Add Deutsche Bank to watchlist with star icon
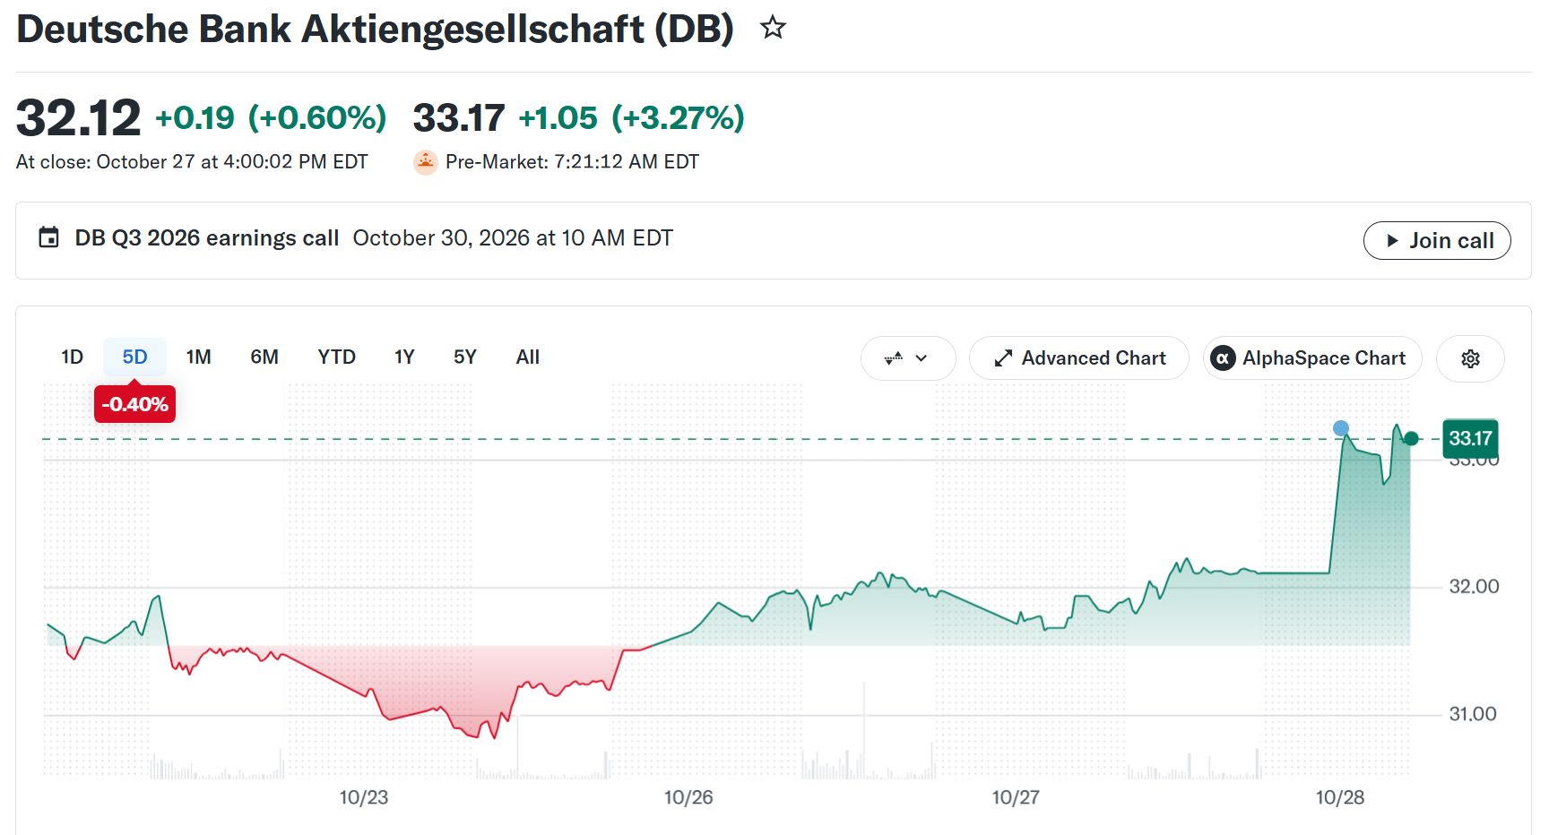This screenshot has width=1549, height=835. pos(773,28)
